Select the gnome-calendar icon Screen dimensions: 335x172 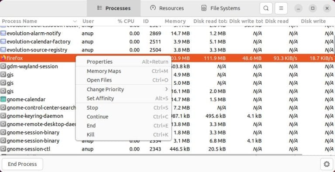point(3,100)
